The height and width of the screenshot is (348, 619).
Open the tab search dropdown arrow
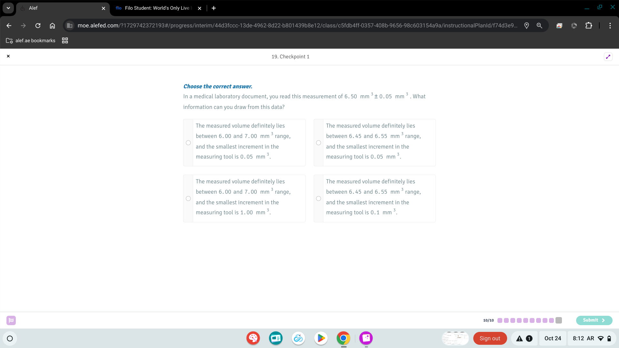[8, 8]
